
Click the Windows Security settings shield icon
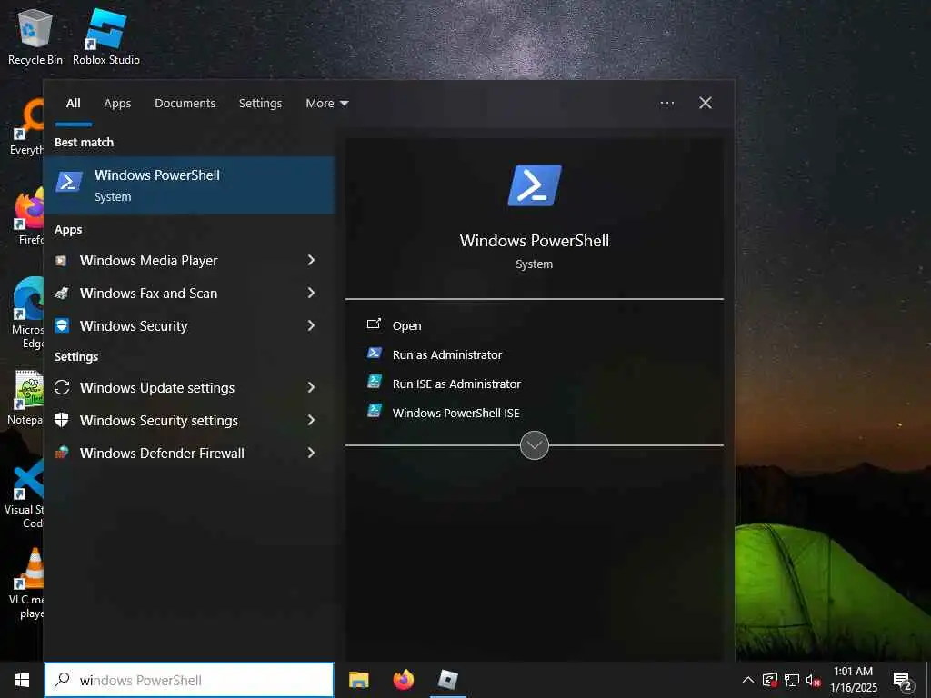tap(62, 420)
